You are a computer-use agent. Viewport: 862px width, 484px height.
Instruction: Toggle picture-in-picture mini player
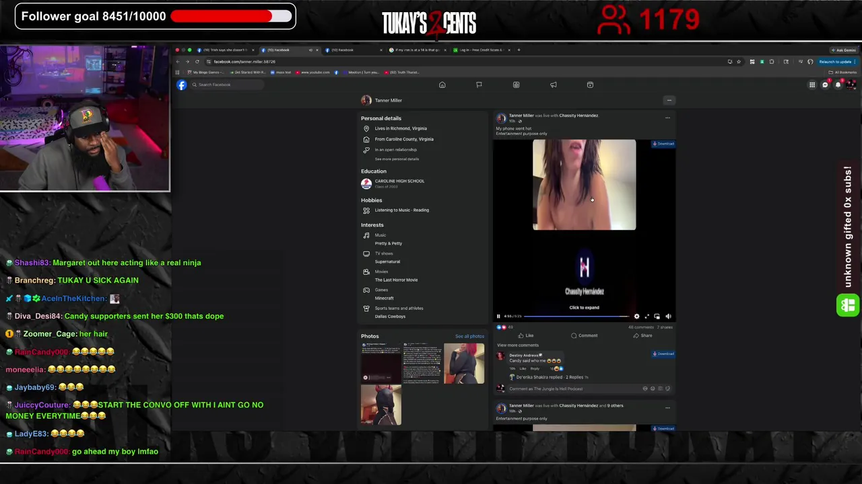(x=657, y=316)
